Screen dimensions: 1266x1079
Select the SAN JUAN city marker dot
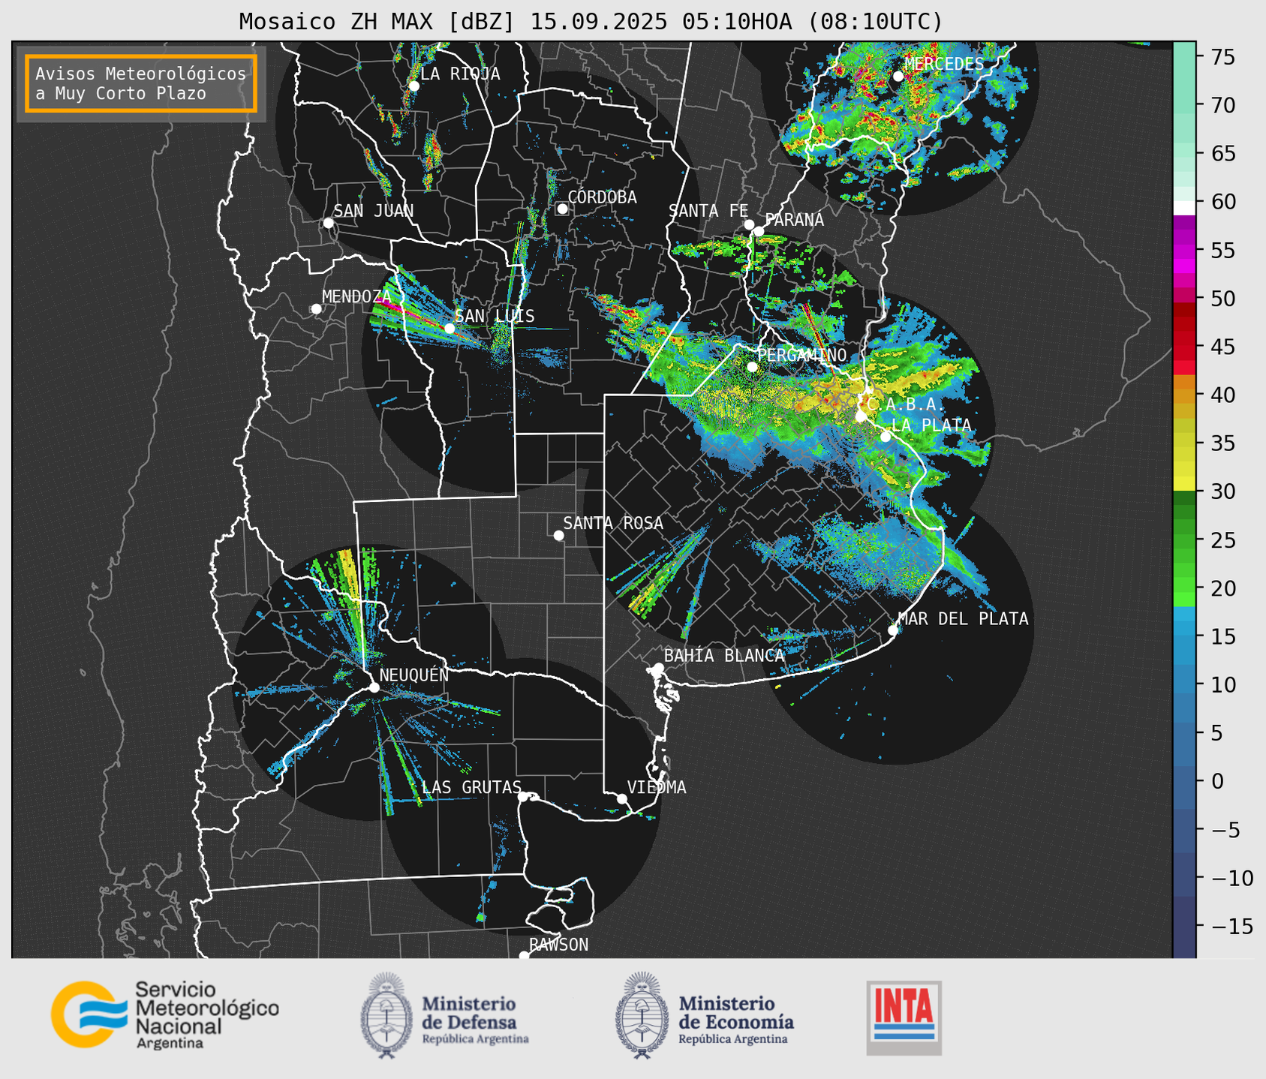328,223
